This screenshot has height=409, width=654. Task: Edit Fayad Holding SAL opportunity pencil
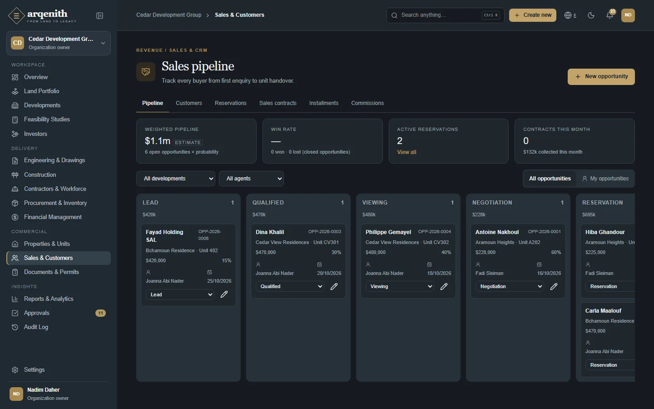click(x=224, y=294)
